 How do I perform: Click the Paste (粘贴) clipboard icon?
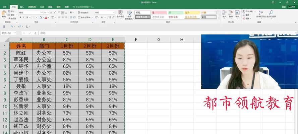click(x=4, y=13)
